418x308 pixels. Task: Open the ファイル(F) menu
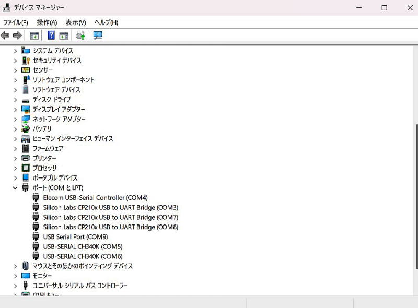(16, 22)
